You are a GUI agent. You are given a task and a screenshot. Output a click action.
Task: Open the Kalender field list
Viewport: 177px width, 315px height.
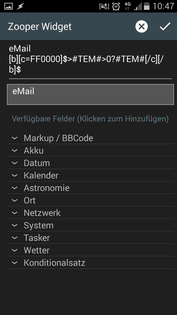coord(90,175)
